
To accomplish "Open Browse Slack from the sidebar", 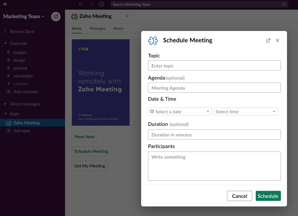I will point(22,31).
